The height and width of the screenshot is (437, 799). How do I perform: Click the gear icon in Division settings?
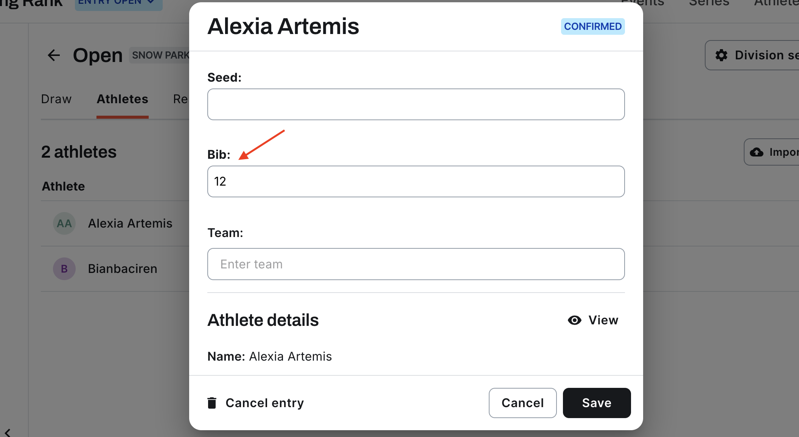[721, 55]
